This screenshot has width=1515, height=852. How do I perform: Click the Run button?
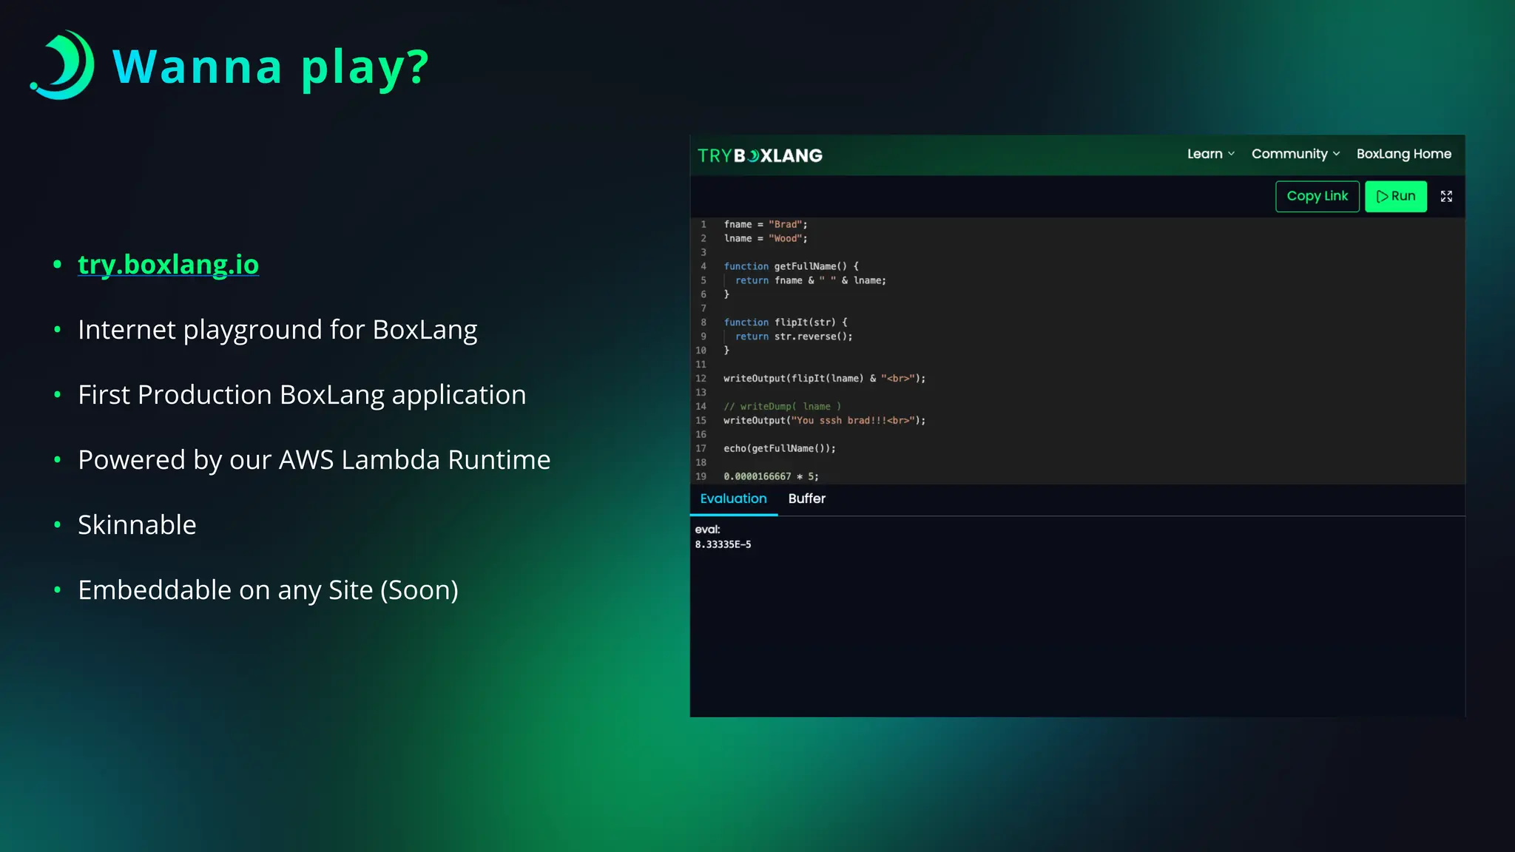[x=1395, y=197]
